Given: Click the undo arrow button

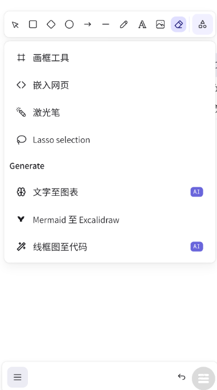Looking at the screenshot, I should pyautogui.click(x=182, y=377).
